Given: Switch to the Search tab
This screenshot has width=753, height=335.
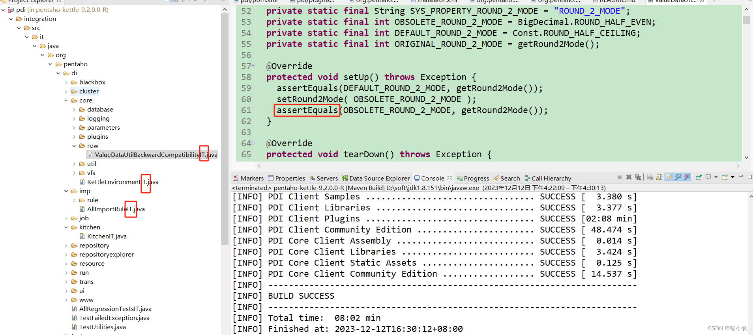Looking at the screenshot, I should (x=507, y=178).
